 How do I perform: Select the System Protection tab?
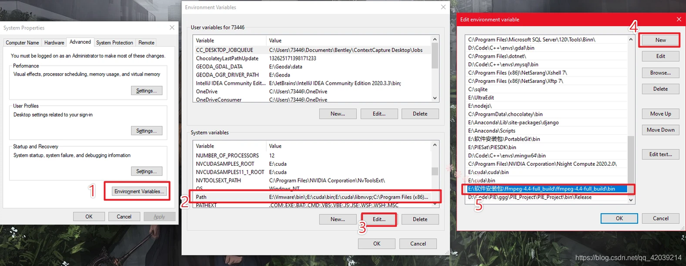coord(115,43)
